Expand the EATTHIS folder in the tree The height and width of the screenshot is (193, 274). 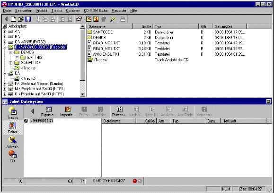pos(17,58)
